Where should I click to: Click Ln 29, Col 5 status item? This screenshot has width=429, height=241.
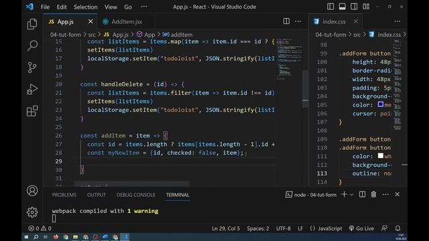point(226,228)
